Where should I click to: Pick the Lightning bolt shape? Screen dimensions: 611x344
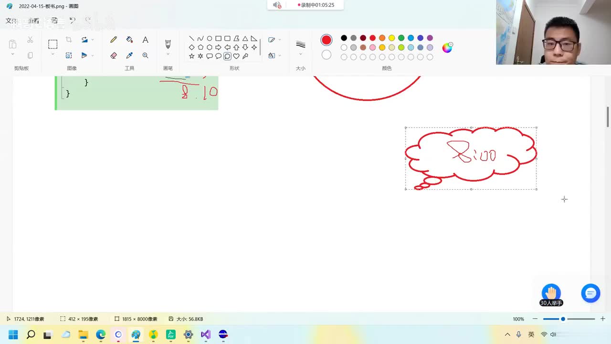[x=245, y=56]
